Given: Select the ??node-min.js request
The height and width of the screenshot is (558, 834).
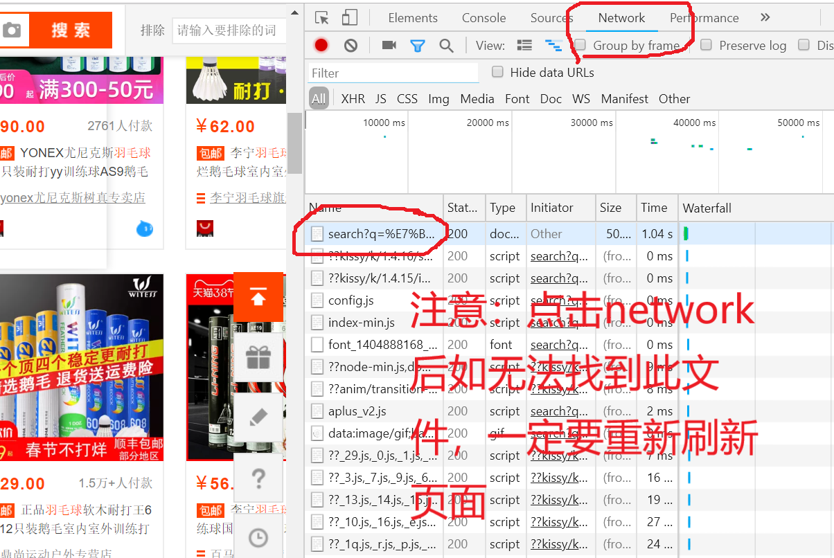Looking at the screenshot, I should [569, 367].
